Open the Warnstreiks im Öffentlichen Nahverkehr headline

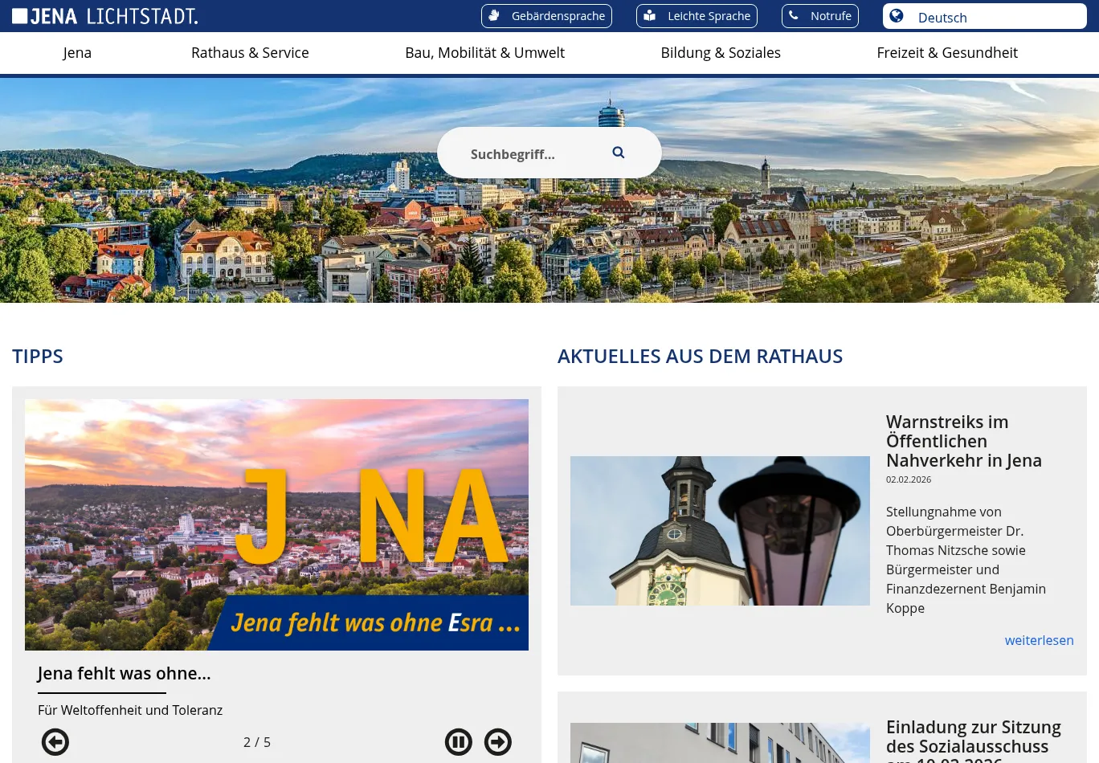click(963, 441)
